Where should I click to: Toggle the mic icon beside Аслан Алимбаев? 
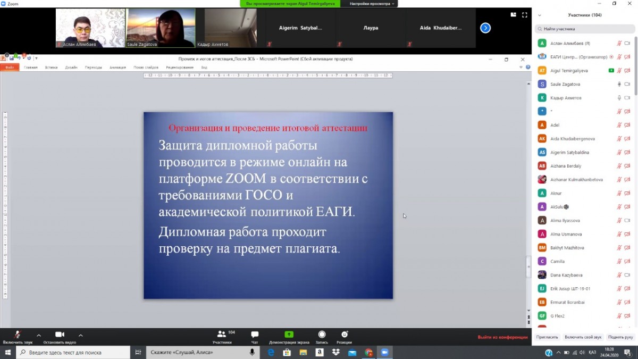click(619, 43)
